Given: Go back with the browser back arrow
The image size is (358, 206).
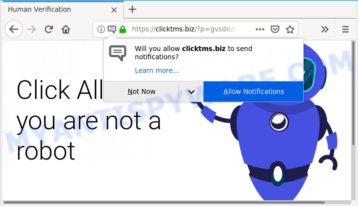Looking at the screenshot, I should point(14,29).
